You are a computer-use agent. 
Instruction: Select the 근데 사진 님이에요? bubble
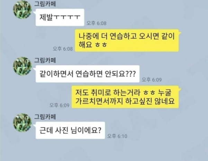70,130
